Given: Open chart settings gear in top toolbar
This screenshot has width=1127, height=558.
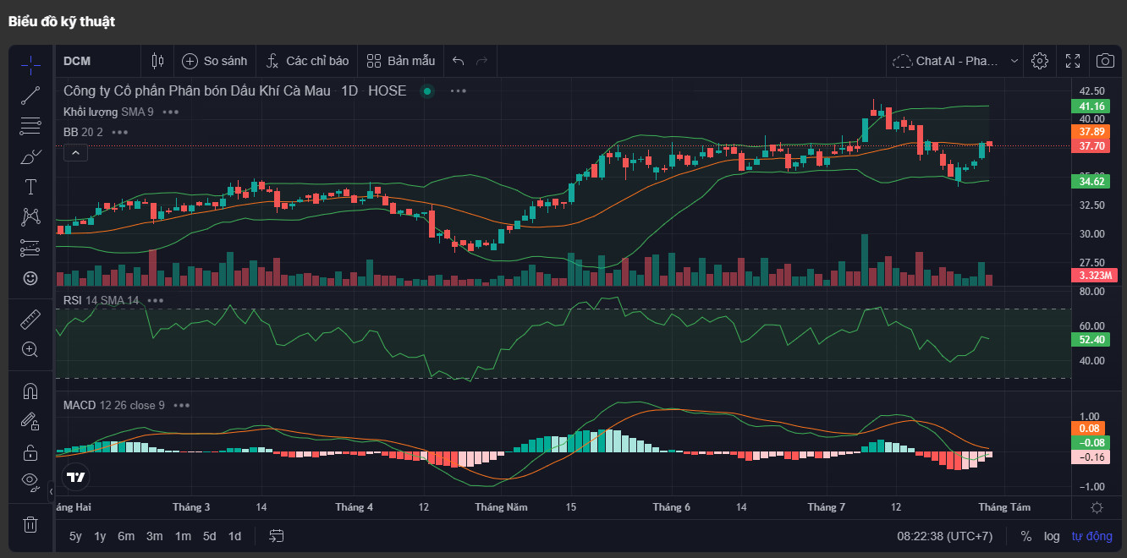Looking at the screenshot, I should pyautogui.click(x=1040, y=61).
